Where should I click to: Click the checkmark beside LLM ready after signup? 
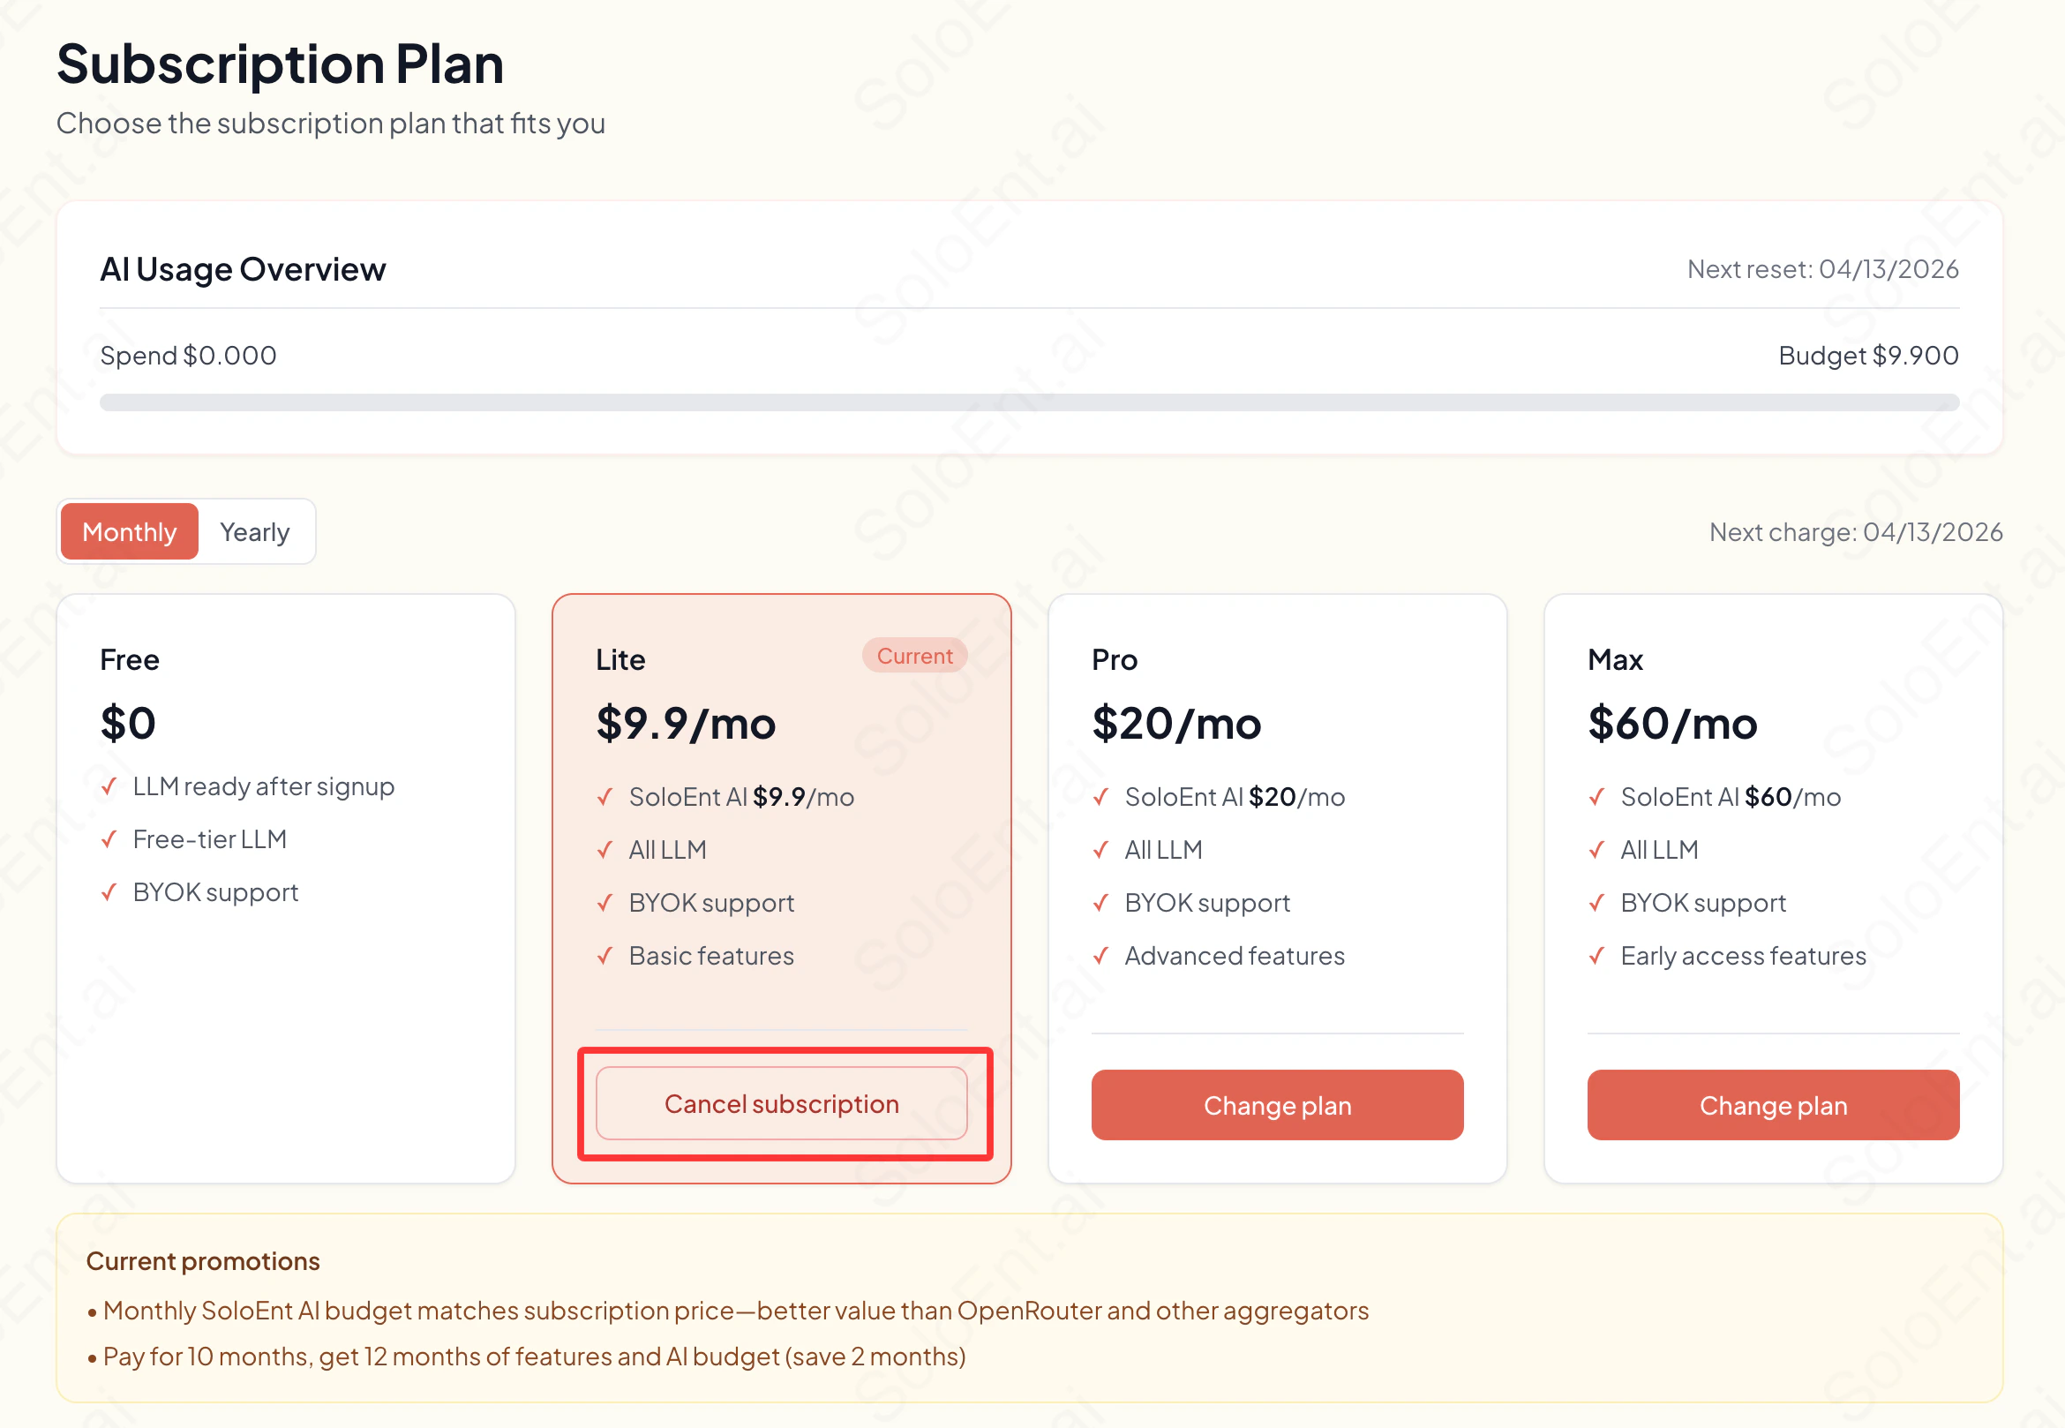pos(110,787)
